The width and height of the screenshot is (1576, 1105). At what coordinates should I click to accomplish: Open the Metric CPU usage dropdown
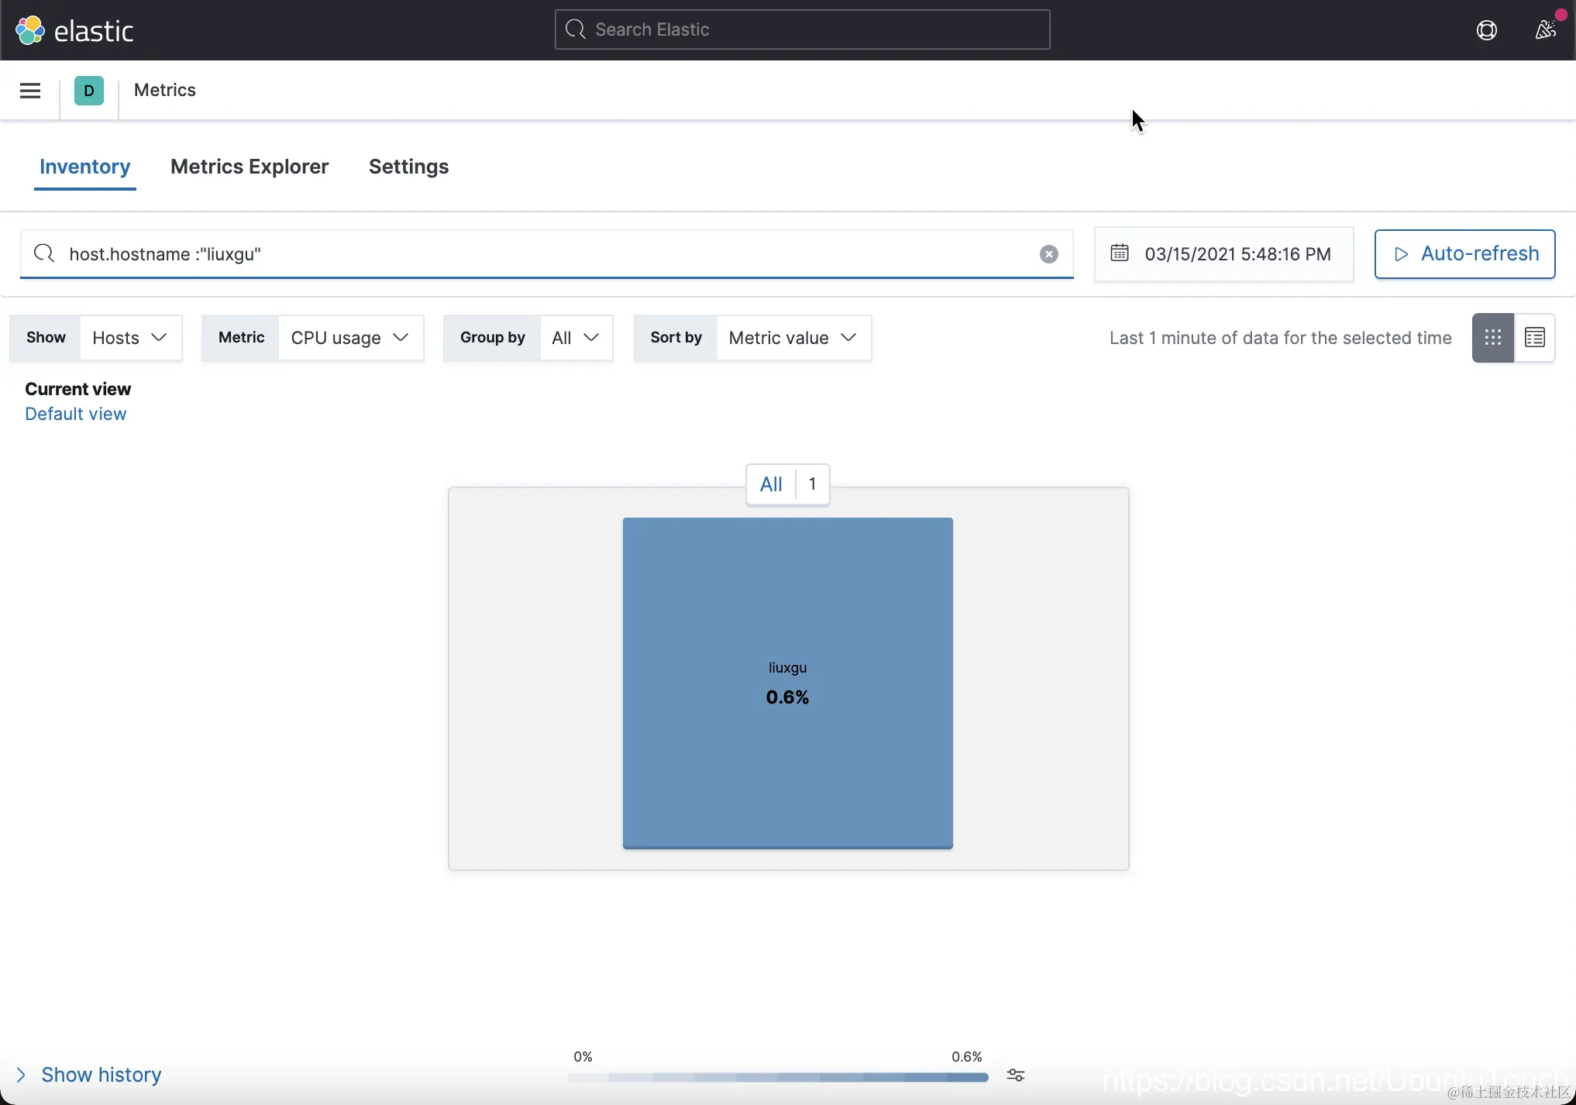click(x=349, y=338)
